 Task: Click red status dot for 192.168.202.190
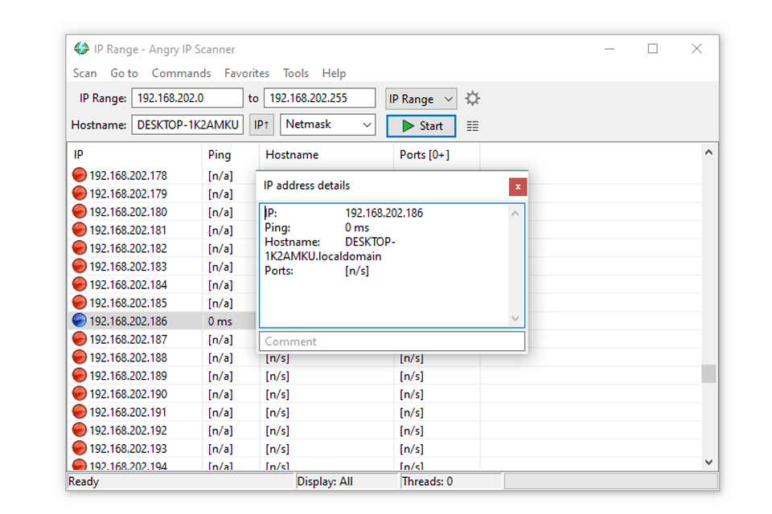point(80,394)
